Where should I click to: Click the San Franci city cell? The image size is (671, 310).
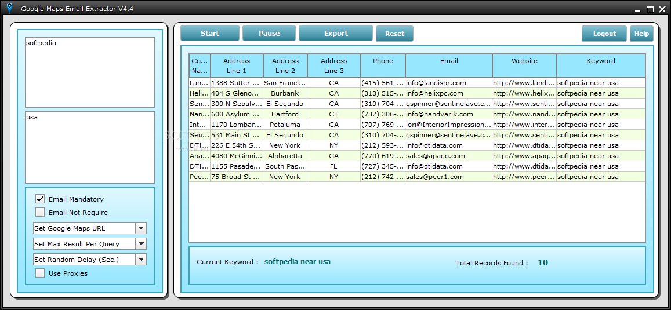[x=285, y=83]
